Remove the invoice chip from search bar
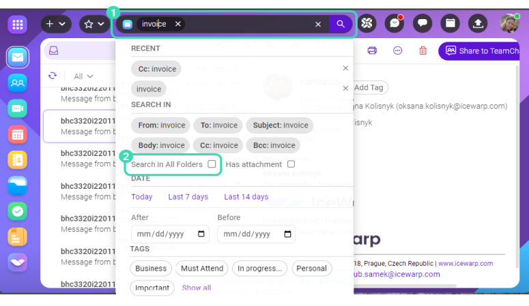Image resolution: width=529 pixels, height=306 pixels. click(x=178, y=24)
